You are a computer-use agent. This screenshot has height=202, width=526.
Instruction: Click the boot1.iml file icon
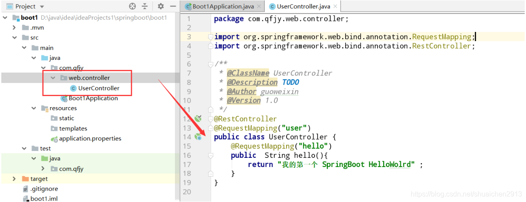[25, 199]
